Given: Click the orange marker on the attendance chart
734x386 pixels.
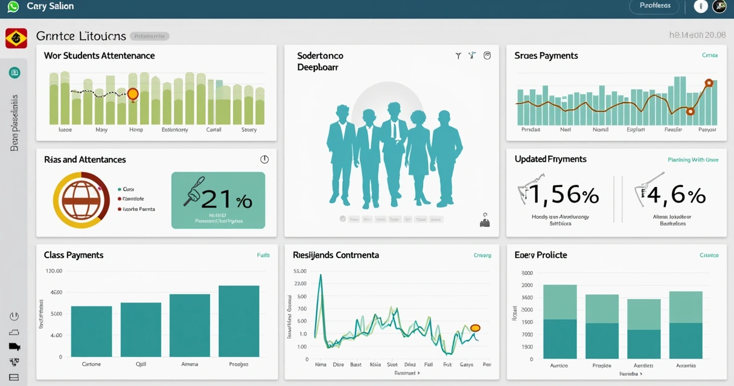Looking at the screenshot, I should [133, 94].
